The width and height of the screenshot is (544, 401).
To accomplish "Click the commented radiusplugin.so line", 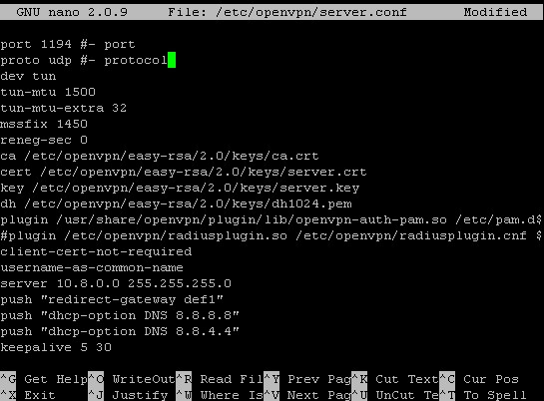I will click(x=271, y=235).
